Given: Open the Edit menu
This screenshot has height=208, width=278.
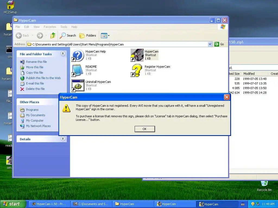Looking at the screenshot, I should pyautogui.click(x=27, y=27).
